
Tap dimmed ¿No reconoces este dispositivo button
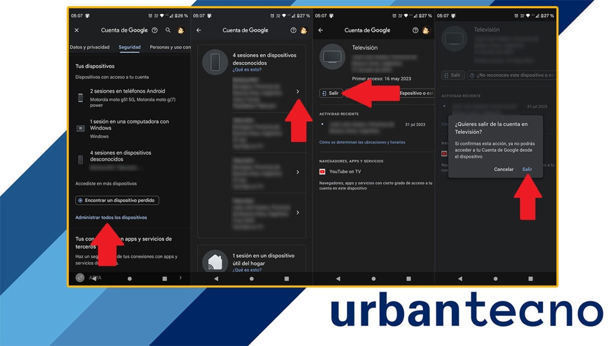(512, 75)
